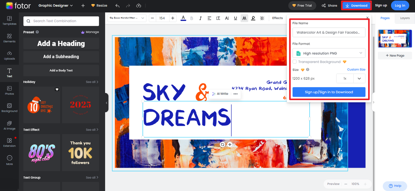
Task: Click the move handle below text box
Action: (230, 144)
